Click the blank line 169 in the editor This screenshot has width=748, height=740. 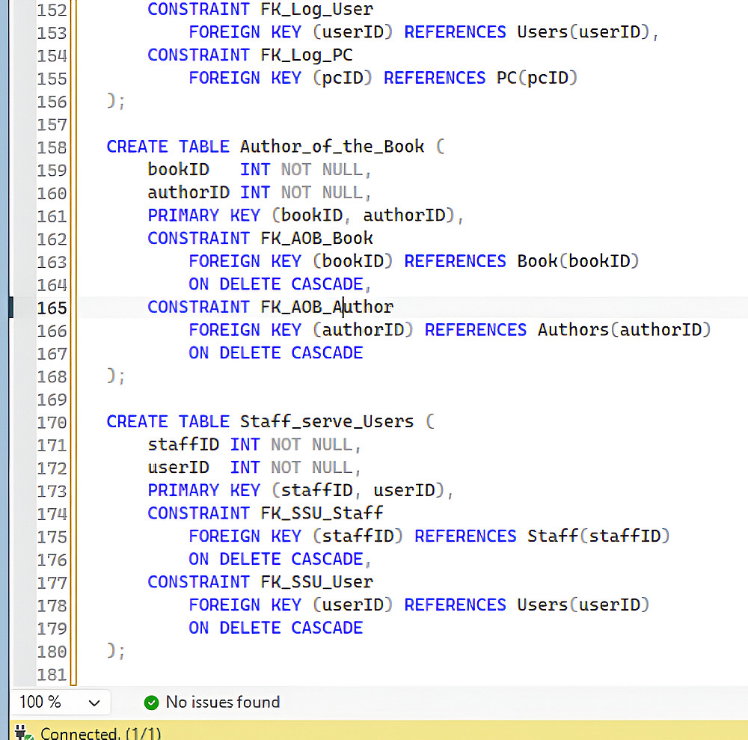pyautogui.click(x=410, y=400)
